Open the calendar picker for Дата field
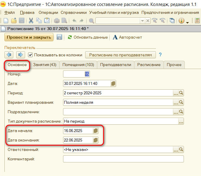This screenshot has height=176, width=201. click(x=113, y=83)
